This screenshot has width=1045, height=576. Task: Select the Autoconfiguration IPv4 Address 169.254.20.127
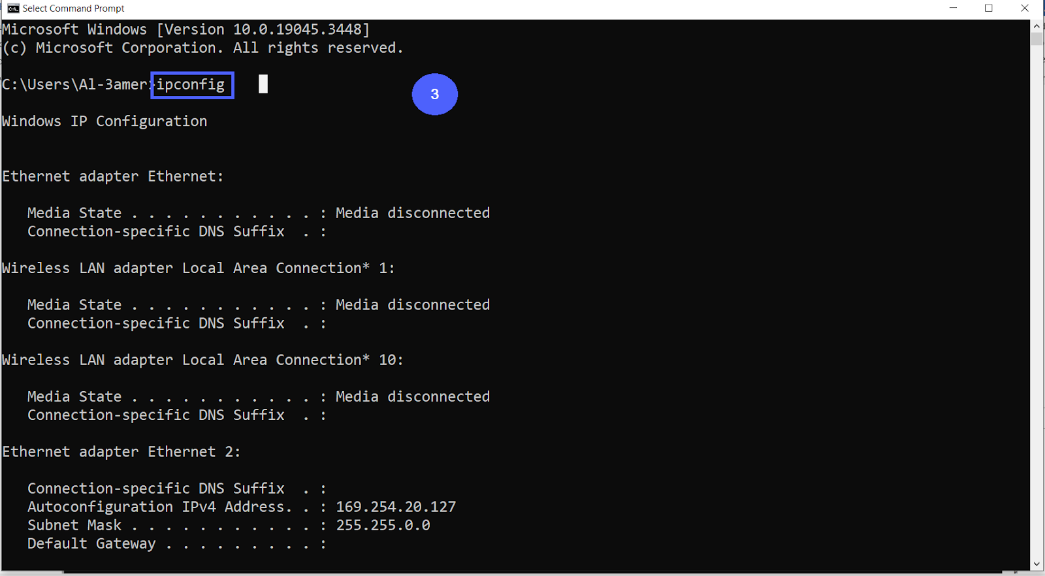(395, 506)
